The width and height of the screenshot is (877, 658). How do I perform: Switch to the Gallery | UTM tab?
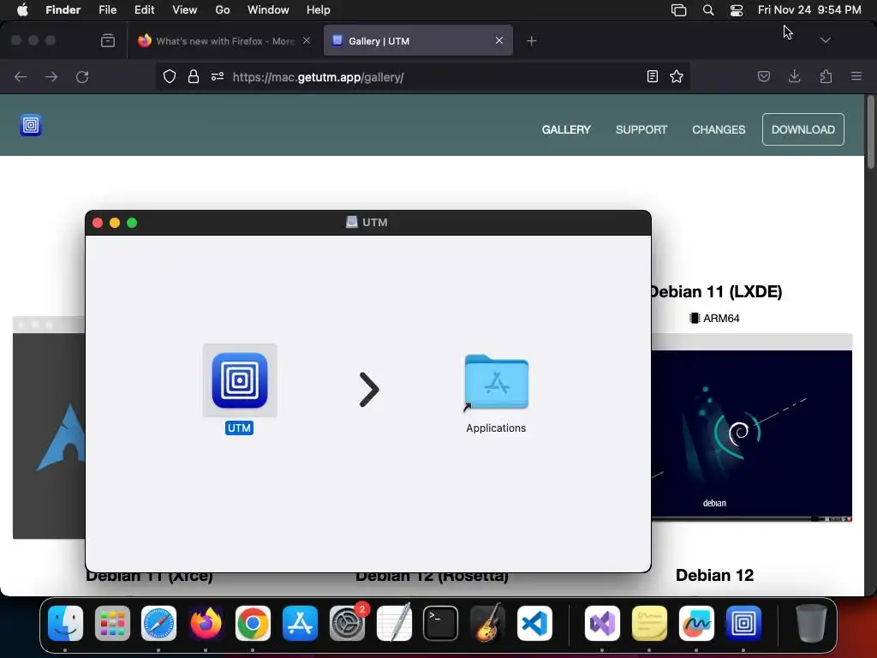(x=418, y=41)
